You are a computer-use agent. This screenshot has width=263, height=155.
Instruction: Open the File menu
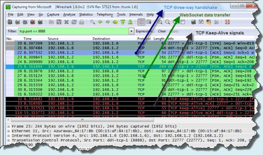(x=11, y=14)
